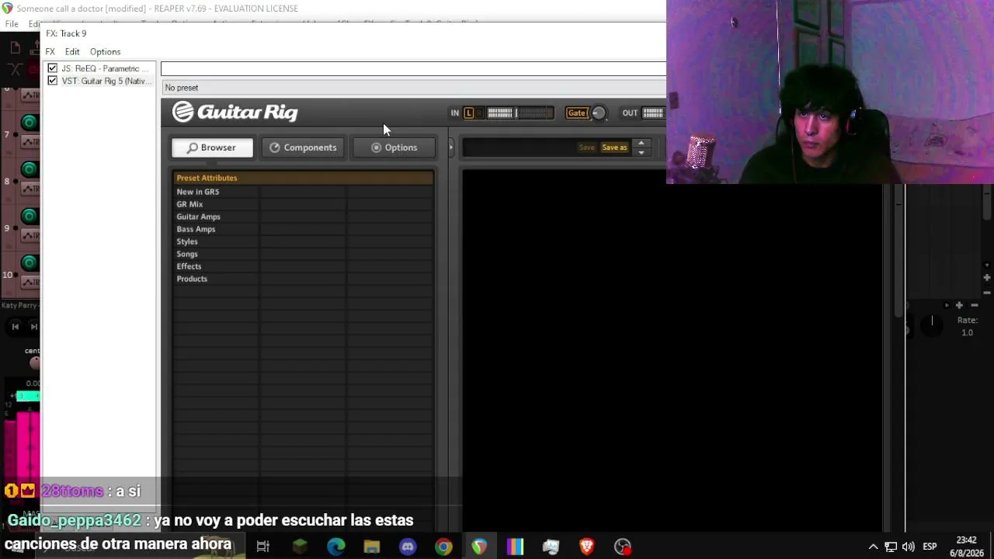Screen dimensions: 994x559
Task: Toggle the right input channel R button
Action: click(479, 113)
